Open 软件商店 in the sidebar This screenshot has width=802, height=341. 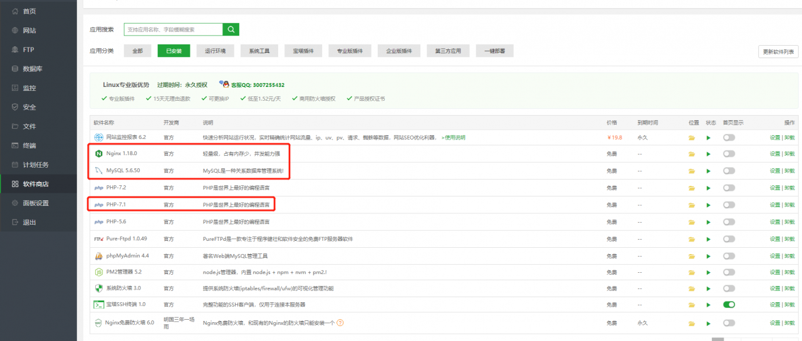pyautogui.click(x=38, y=184)
